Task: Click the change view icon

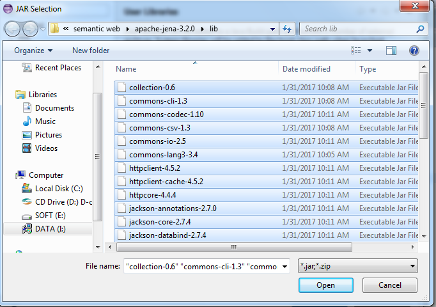Action: coord(356,51)
